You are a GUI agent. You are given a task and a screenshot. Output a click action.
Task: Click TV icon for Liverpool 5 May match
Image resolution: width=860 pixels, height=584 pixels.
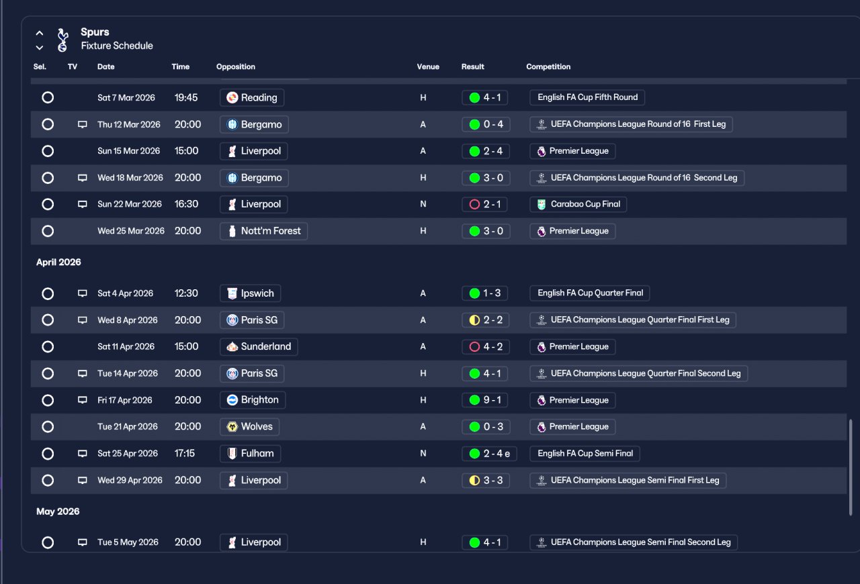[83, 542]
